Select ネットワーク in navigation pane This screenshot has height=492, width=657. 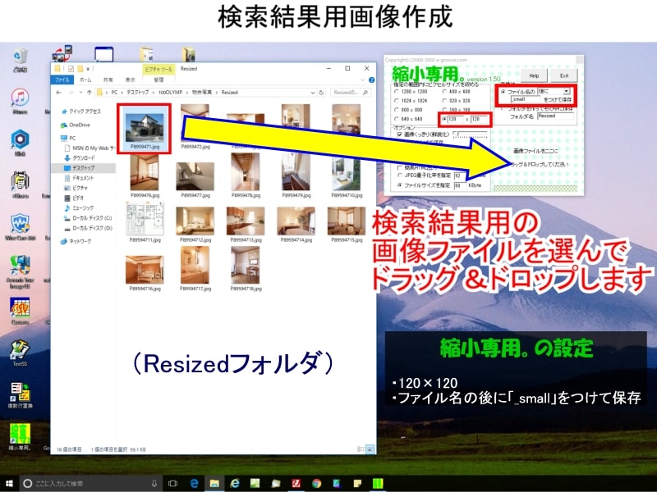pyautogui.click(x=76, y=241)
